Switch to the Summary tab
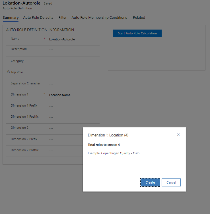Viewport: 210px width, 214px height. click(11, 18)
